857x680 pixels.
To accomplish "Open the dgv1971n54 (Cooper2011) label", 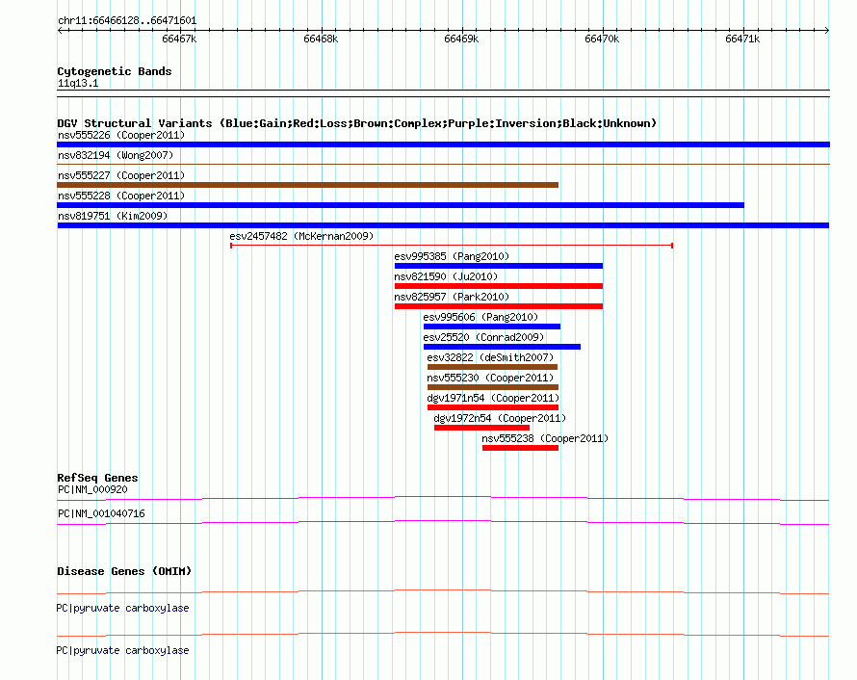I will (493, 398).
